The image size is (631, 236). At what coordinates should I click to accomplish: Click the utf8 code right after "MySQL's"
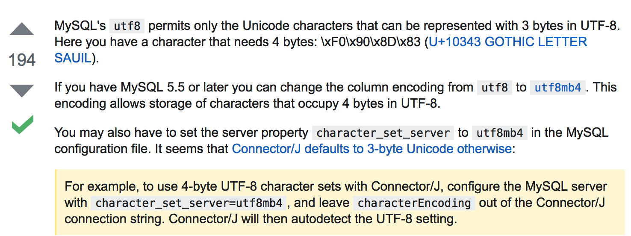pyautogui.click(x=127, y=26)
